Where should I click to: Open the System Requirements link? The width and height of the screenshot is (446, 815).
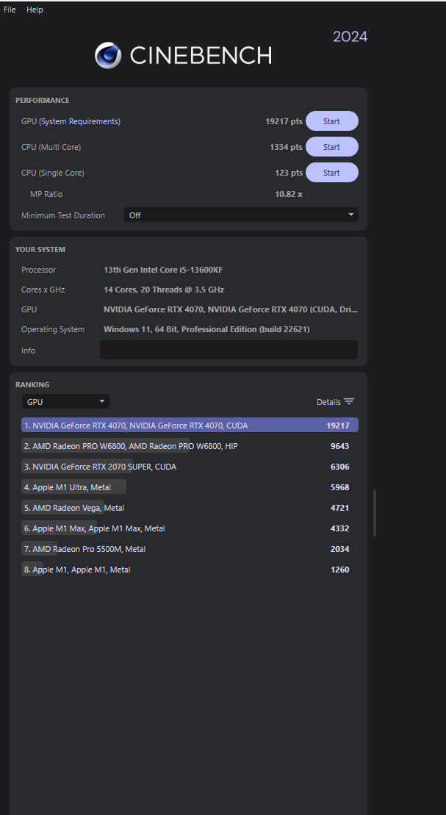(x=79, y=121)
